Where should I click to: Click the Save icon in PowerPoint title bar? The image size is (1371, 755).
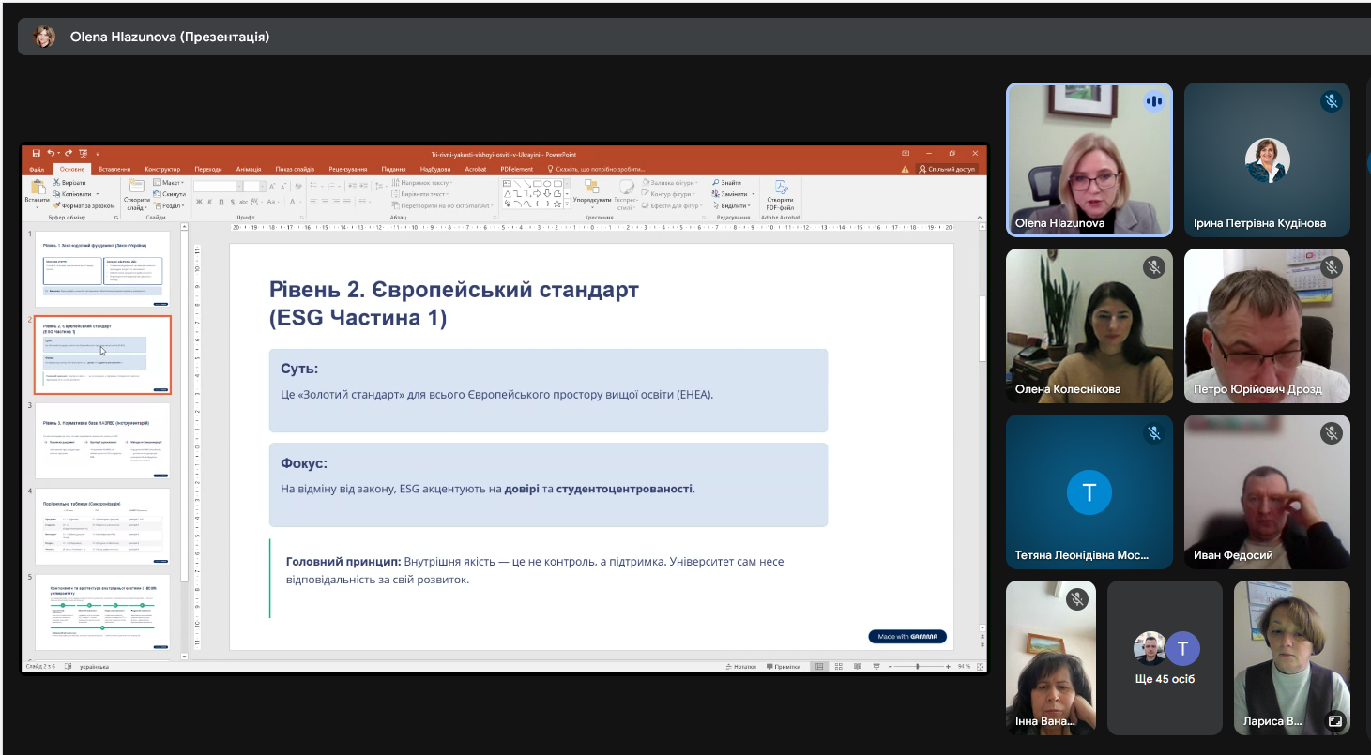tap(36, 153)
